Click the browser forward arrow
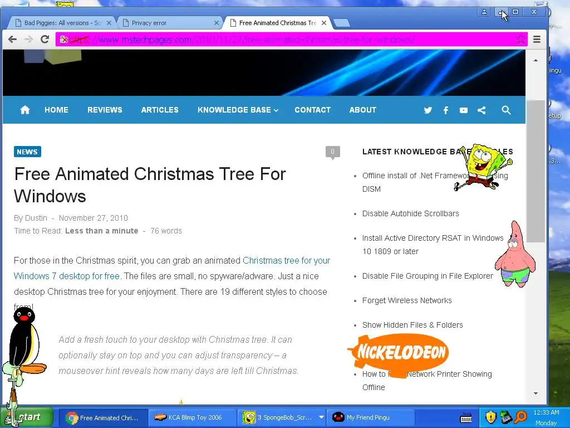The height and width of the screenshot is (428, 570). click(x=28, y=40)
